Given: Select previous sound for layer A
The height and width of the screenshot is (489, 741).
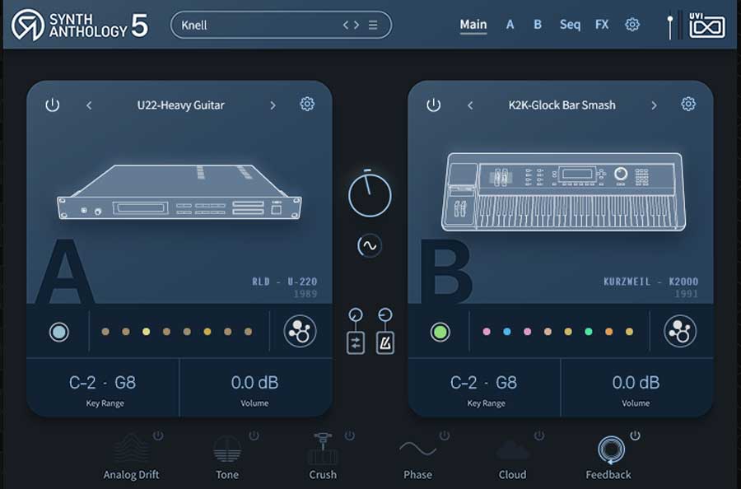Looking at the screenshot, I should click(89, 105).
